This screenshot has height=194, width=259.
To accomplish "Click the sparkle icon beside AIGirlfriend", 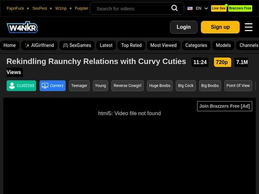I will 27,46.
